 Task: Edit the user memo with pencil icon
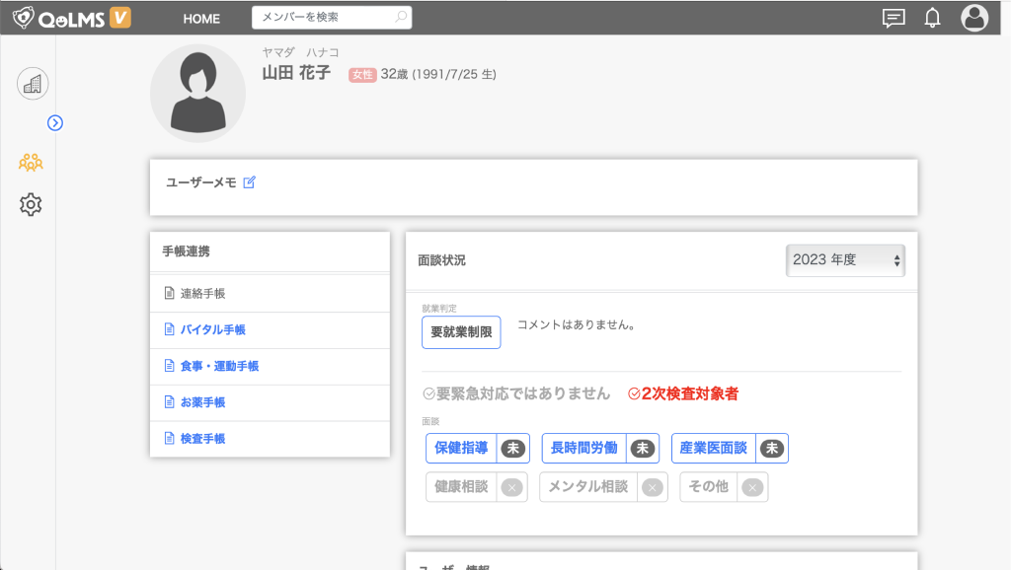click(249, 182)
